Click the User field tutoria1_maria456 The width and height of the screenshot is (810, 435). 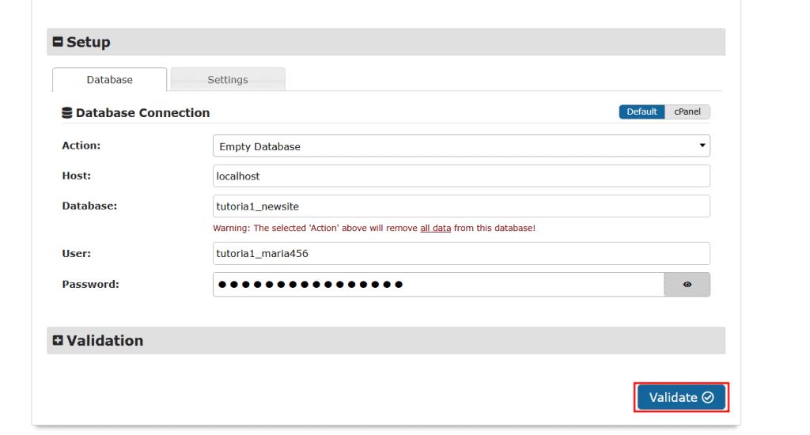(461, 254)
